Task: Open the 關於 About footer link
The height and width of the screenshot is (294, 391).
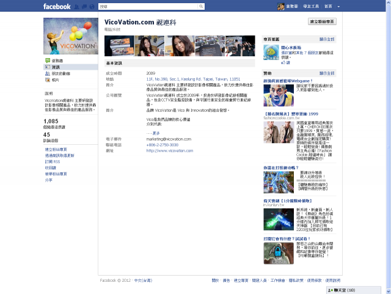Action: click(215, 281)
